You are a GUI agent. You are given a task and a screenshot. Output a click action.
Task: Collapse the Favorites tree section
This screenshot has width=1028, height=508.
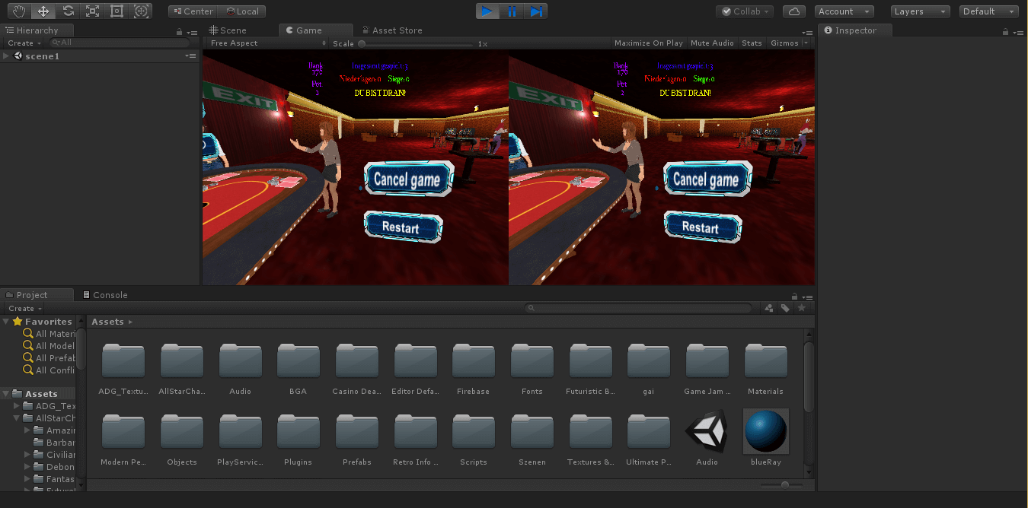click(x=6, y=322)
